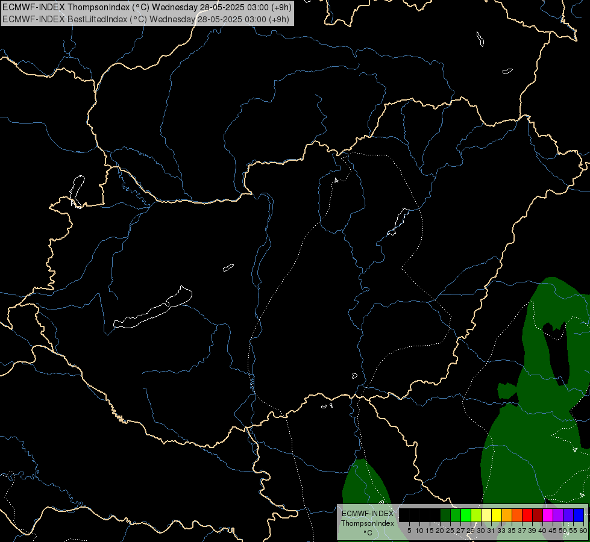
Task: Select the dark red 39–40 legend swatch
Action: click(538, 515)
